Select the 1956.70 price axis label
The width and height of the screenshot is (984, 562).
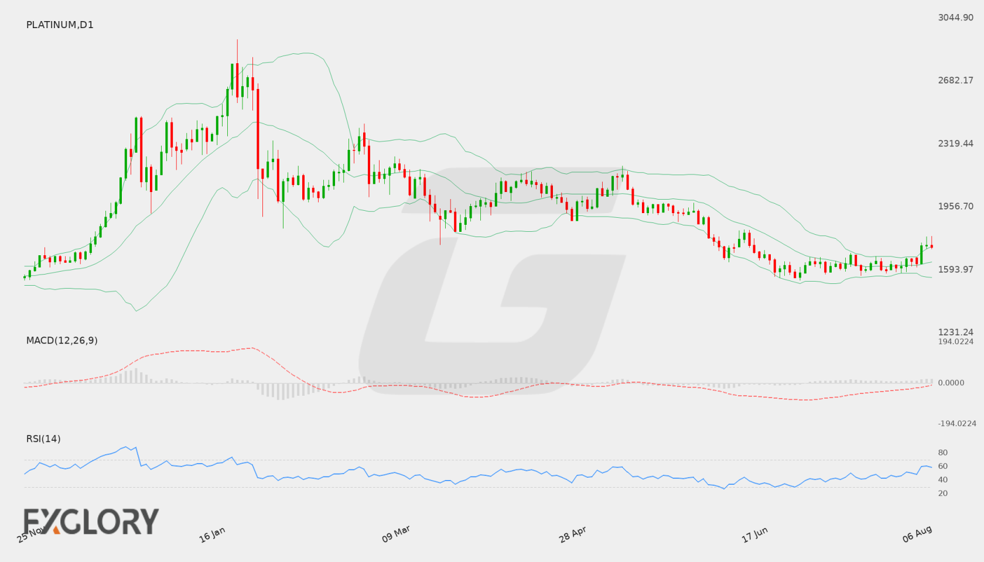pos(955,206)
